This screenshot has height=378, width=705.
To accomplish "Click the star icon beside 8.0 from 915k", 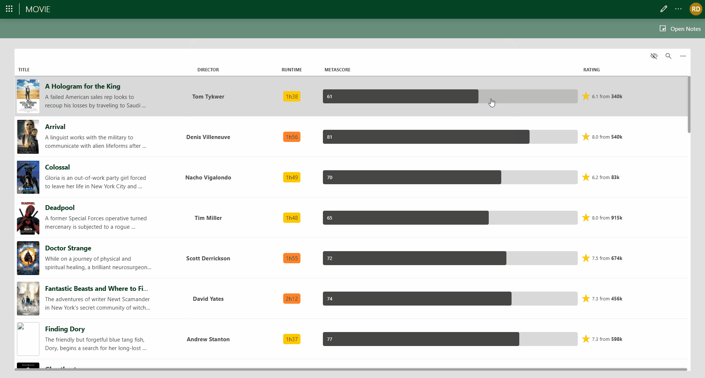I will (x=586, y=218).
